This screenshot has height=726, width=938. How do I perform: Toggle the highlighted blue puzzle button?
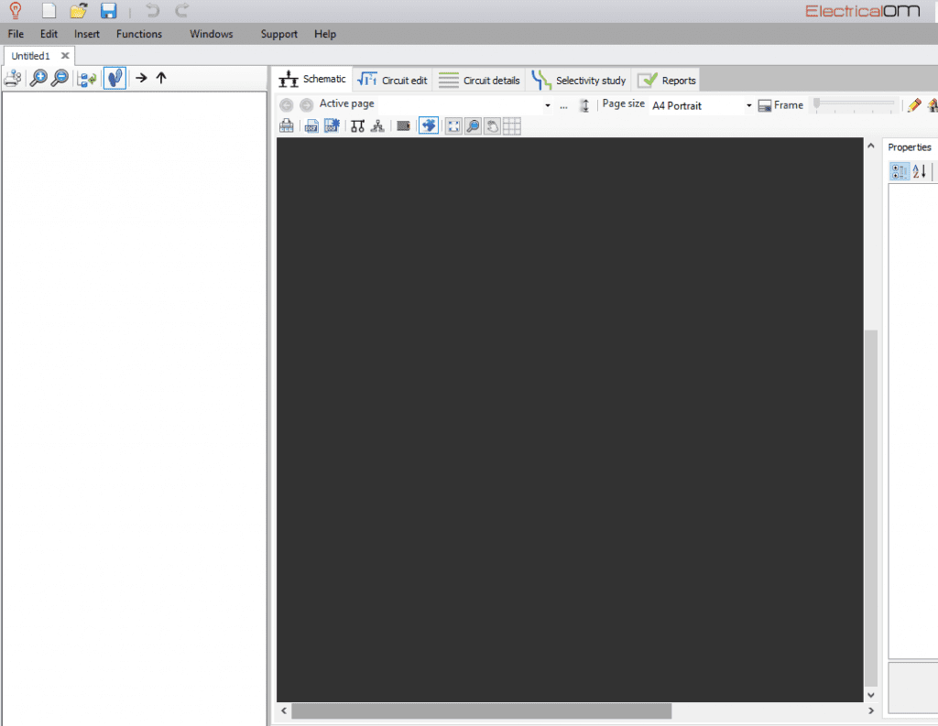[428, 126]
